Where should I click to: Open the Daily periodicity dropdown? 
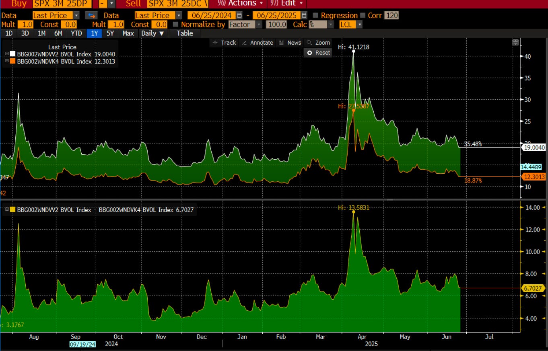click(x=152, y=33)
